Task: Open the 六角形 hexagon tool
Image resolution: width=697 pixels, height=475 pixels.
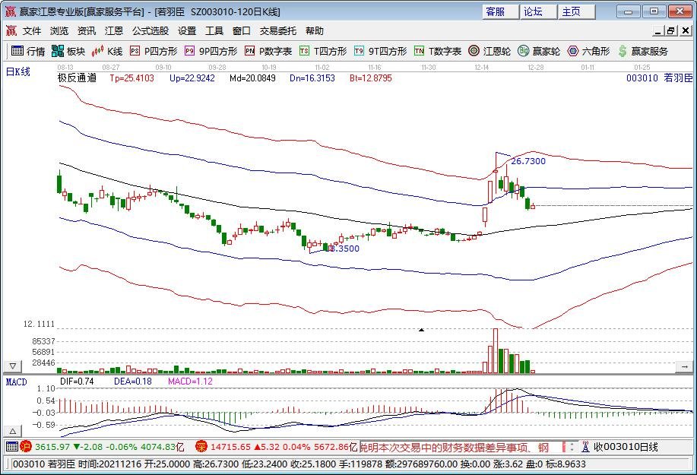Action: click(588, 51)
